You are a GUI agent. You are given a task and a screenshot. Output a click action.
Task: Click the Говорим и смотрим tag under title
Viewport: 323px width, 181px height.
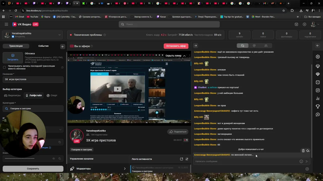(x=82, y=150)
